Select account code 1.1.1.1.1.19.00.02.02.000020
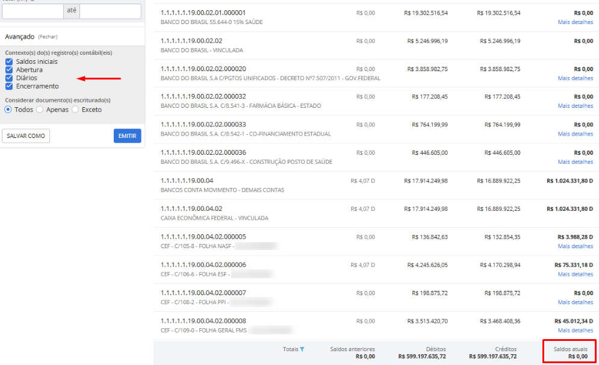 click(203, 69)
